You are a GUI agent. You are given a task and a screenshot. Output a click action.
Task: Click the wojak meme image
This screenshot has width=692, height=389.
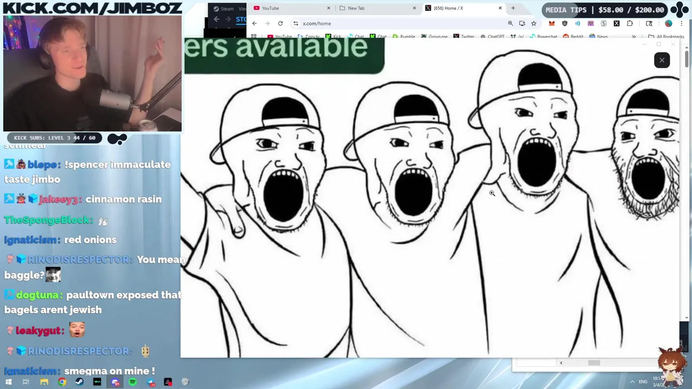(x=430, y=198)
